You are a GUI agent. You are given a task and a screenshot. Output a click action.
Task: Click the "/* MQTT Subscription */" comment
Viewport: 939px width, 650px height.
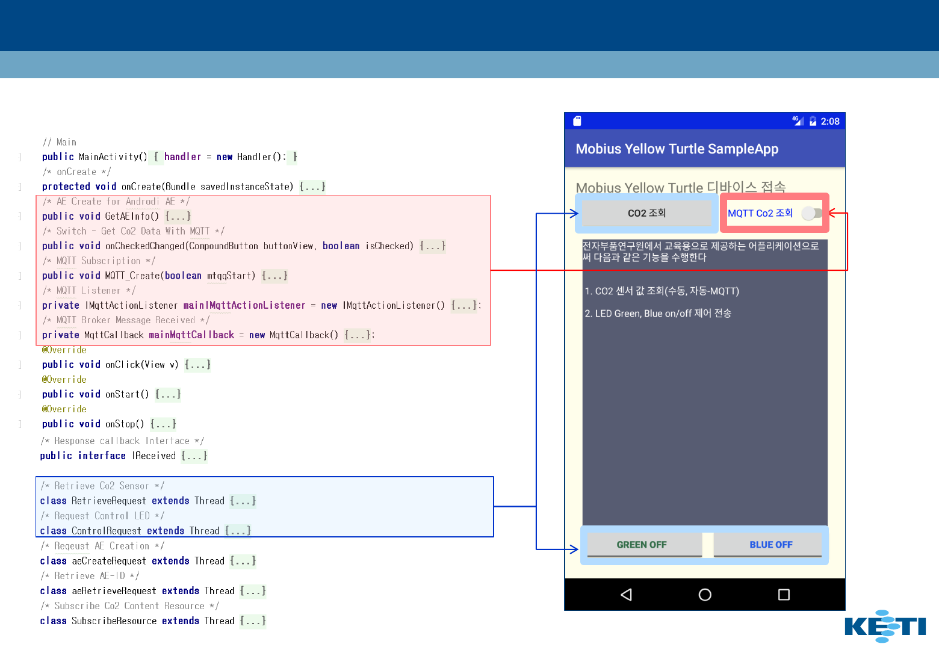pyautogui.click(x=99, y=261)
